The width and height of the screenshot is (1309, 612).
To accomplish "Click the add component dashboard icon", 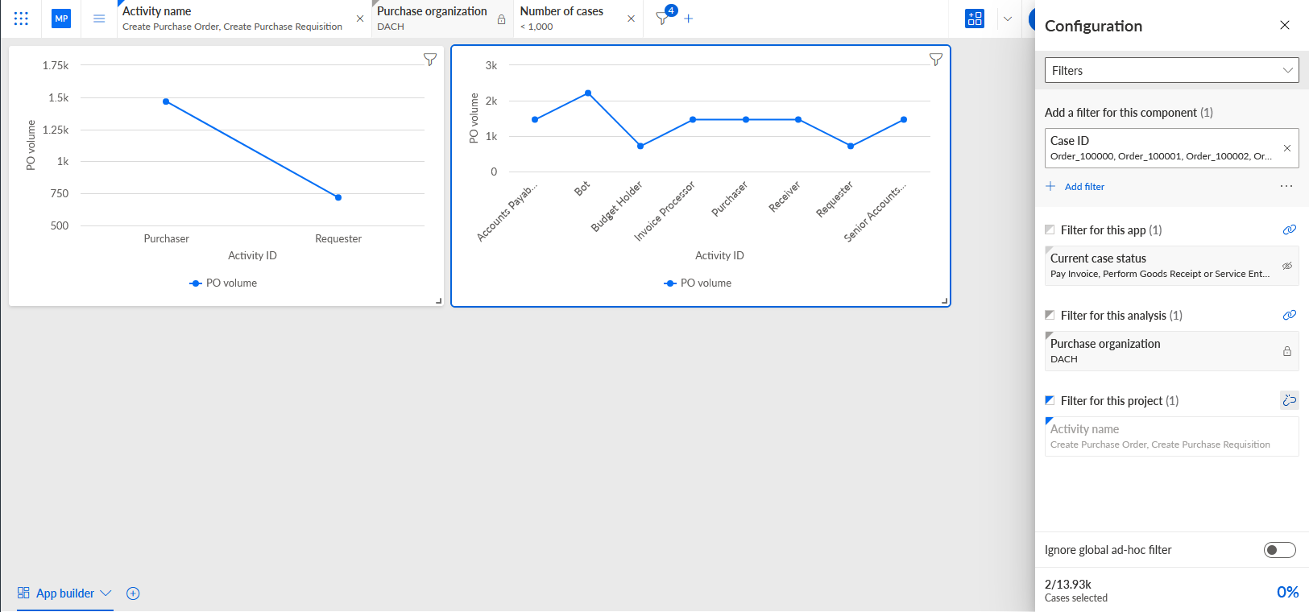I will [975, 19].
